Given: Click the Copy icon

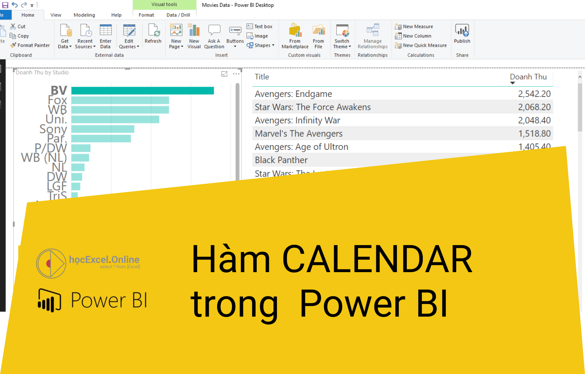Looking at the screenshot, I should click(13, 36).
